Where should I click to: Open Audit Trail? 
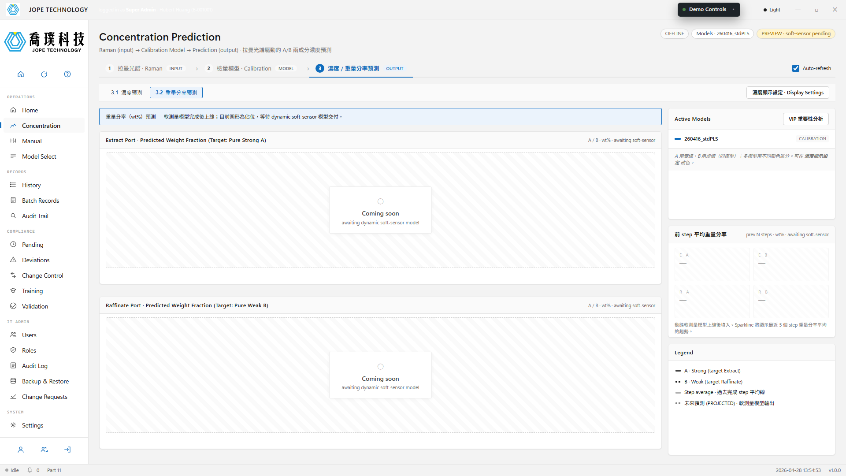[44, 216]
